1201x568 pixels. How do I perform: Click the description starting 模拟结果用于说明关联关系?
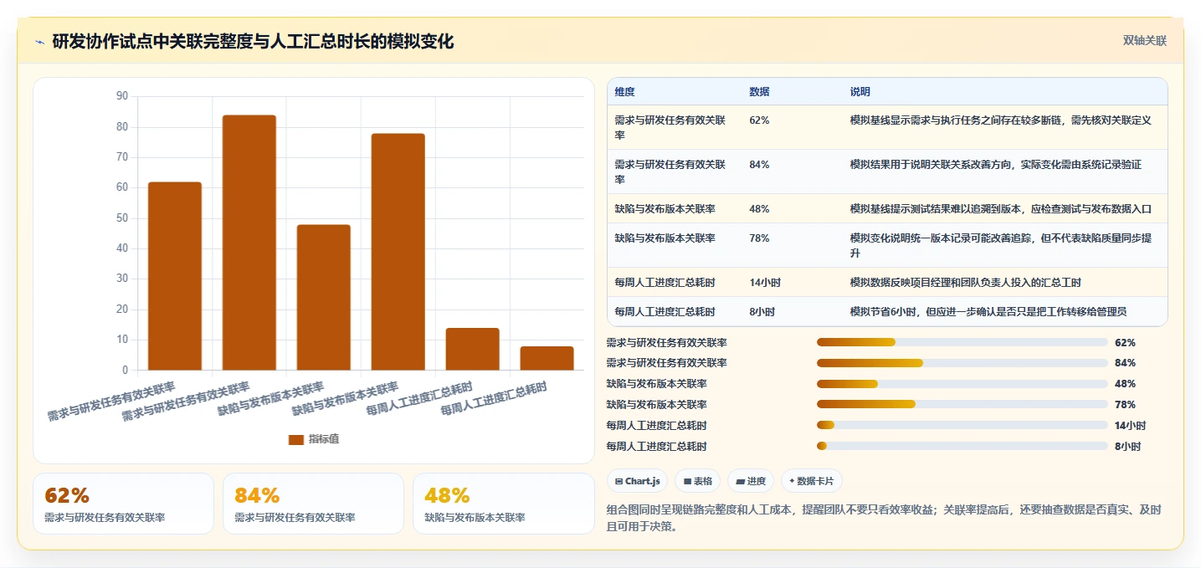[995, 165]
